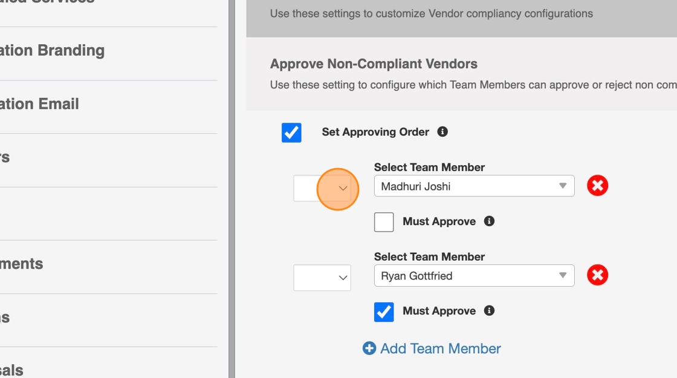Remove Madhuri Joshi with red X
Image resolution: width=677 pixels, height=378 pixels.
pos(597,186)
